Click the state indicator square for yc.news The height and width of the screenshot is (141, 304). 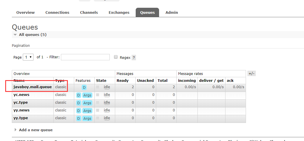click(98, 95)
